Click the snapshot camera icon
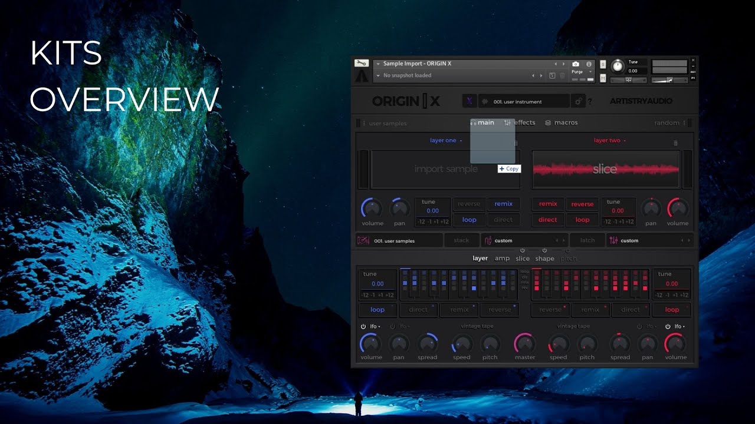Image resolution: width=755 pixels, height=424 pixels. (x=576, y=64)
